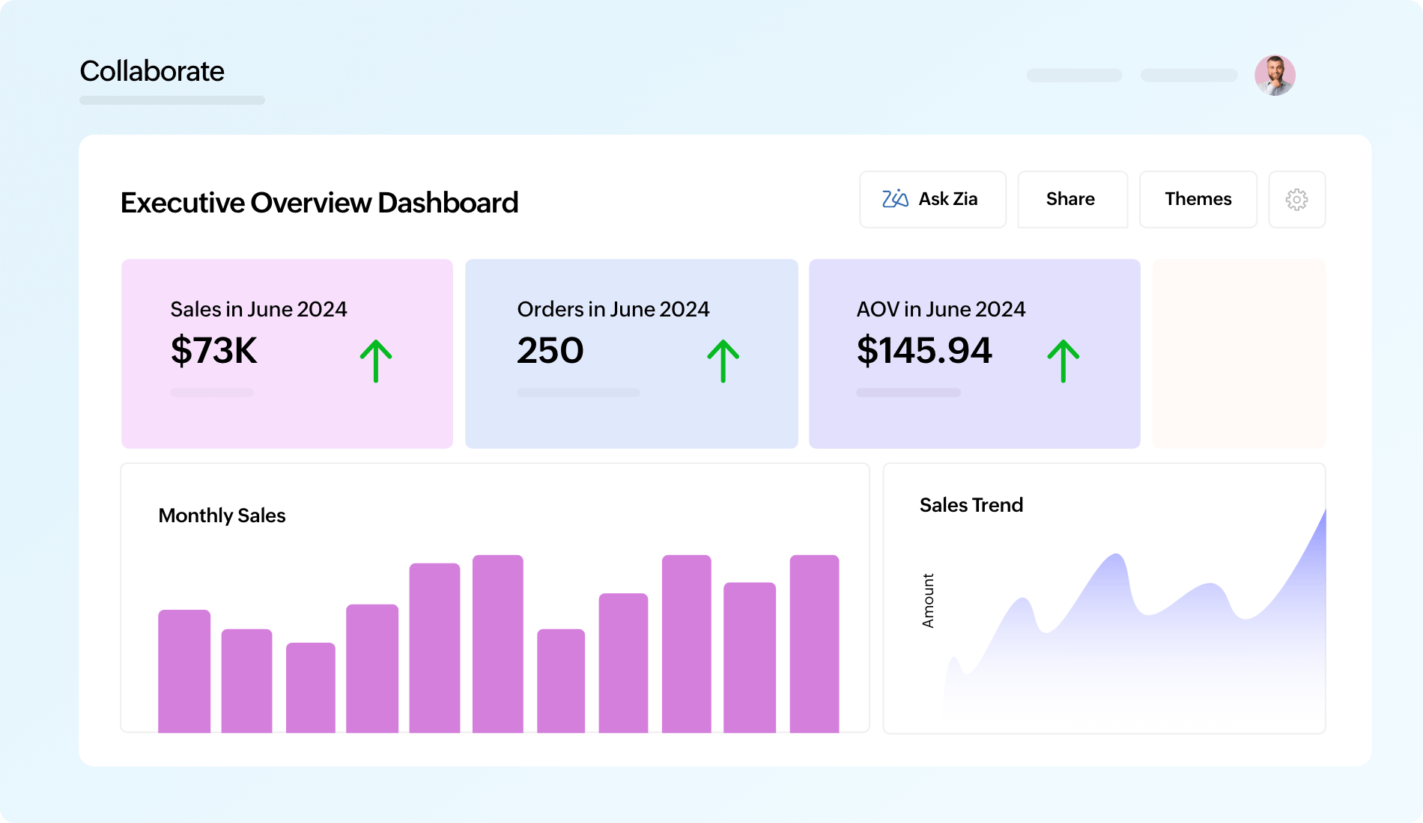
Task: Click the 250 orders value
Action: coord(550,350)
